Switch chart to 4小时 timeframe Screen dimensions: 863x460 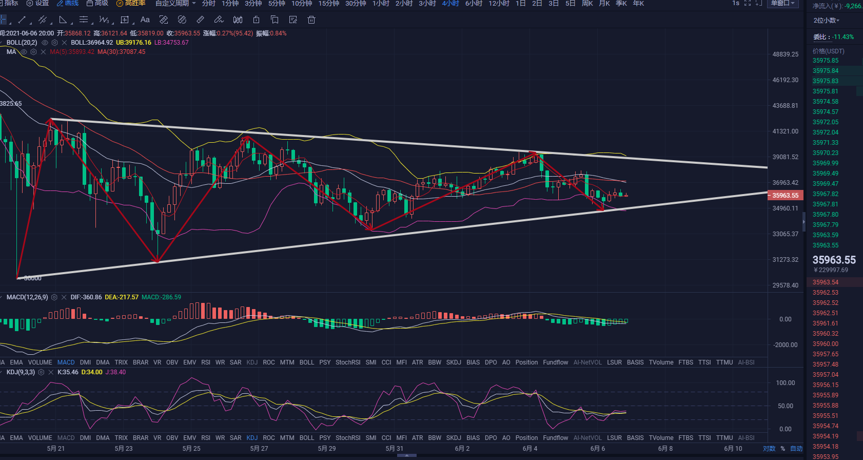click(x=450, y=3)
